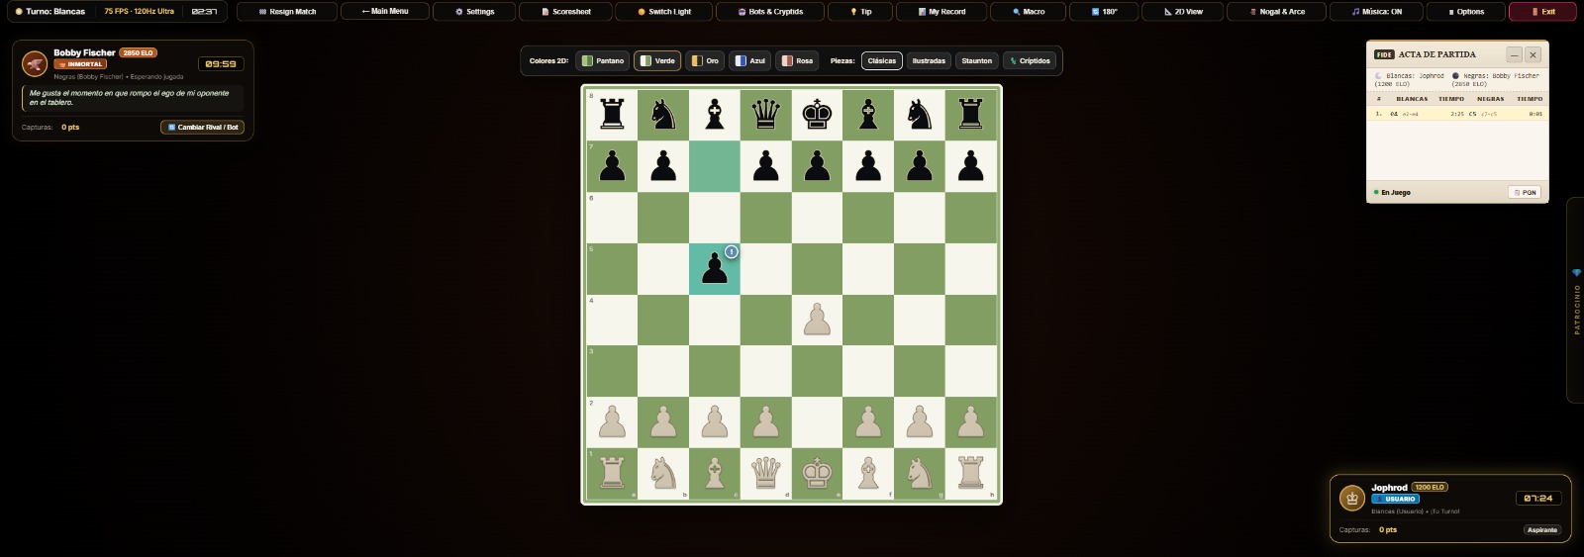This screenshot has height=557, width=1584.
Task: Select the white knight on g1
Action: pos(920,474)
